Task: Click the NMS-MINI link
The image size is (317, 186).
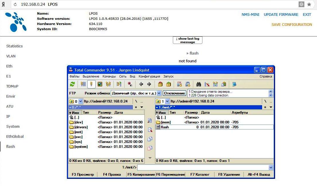Action: point(250,15)
